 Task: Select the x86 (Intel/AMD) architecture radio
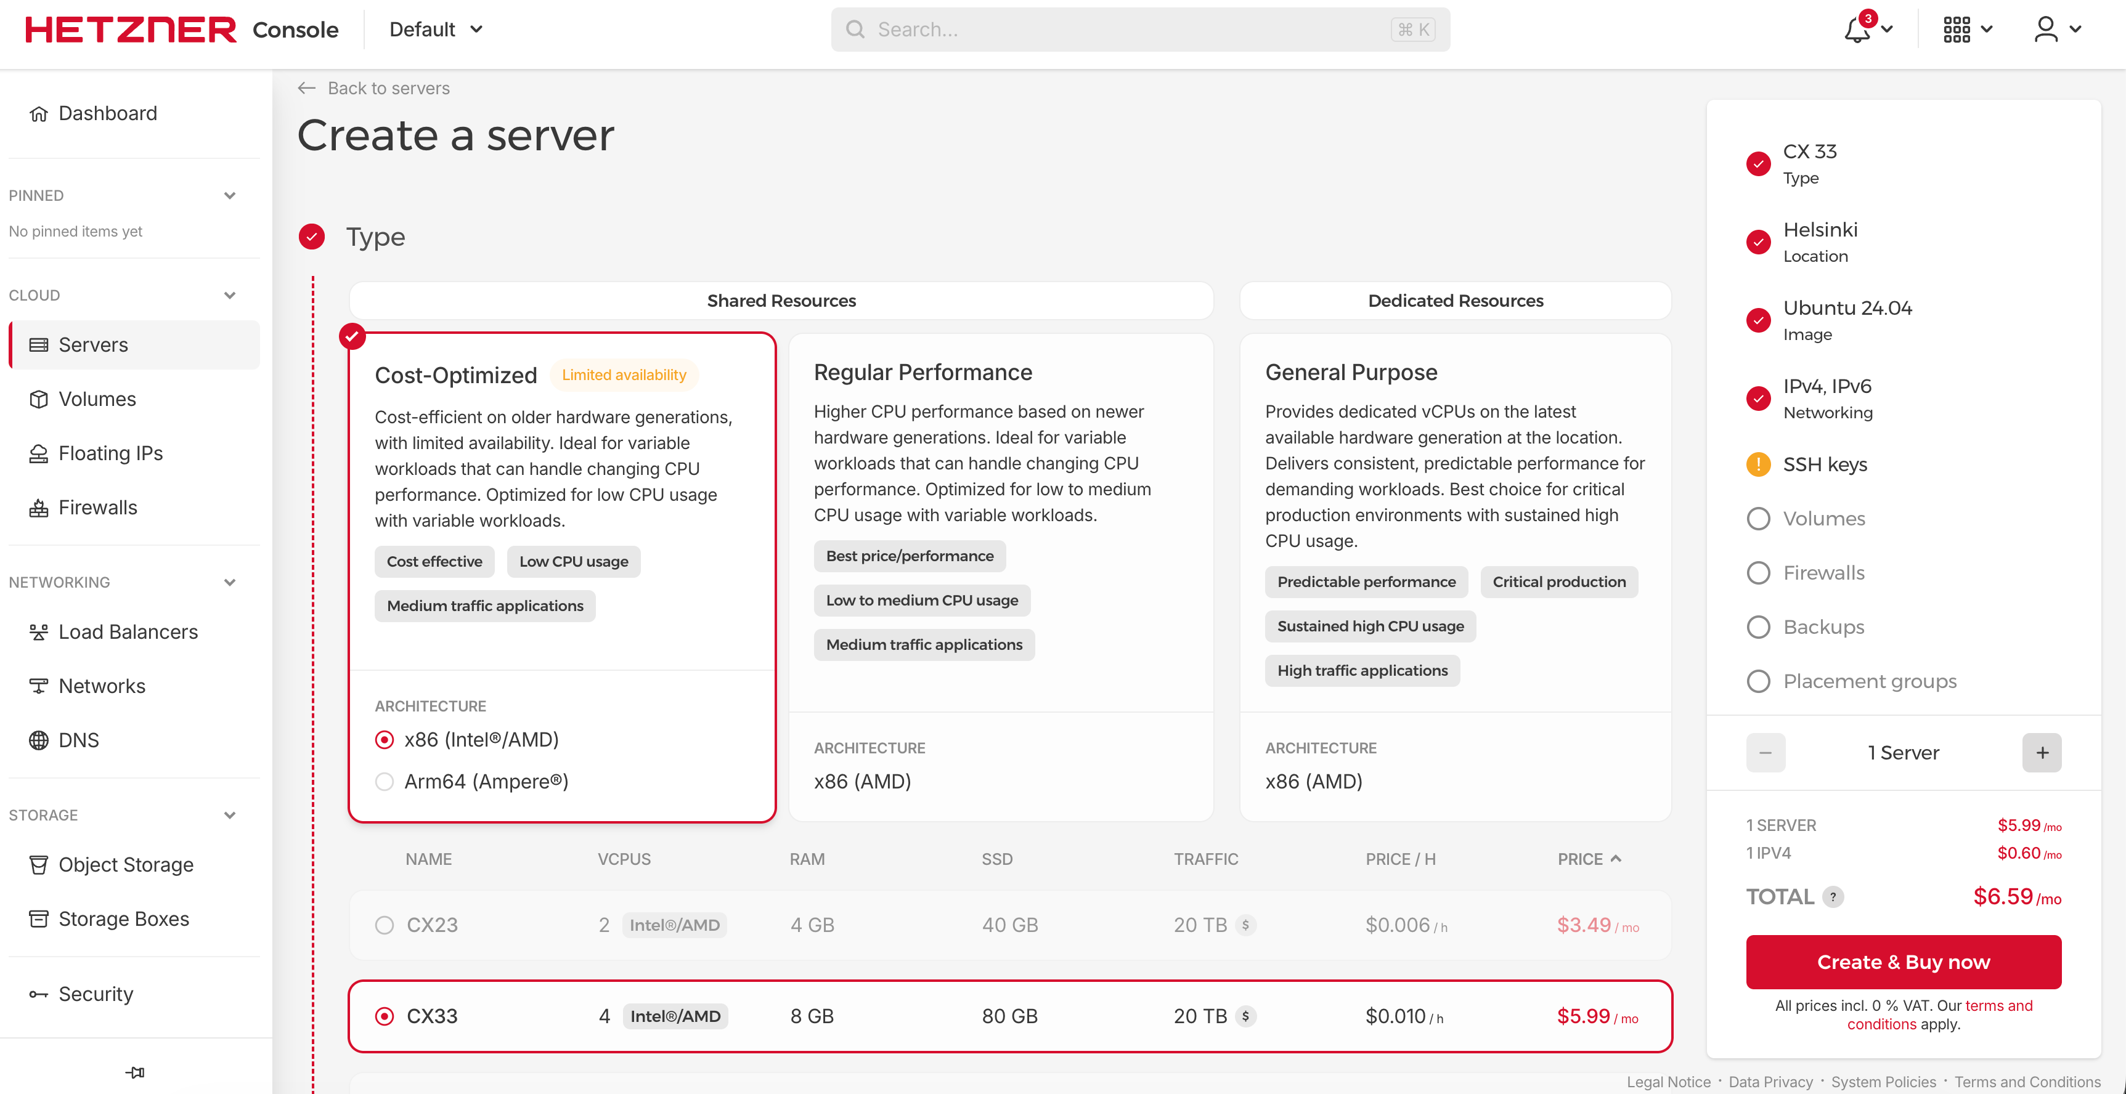click(x=385, y=740)
